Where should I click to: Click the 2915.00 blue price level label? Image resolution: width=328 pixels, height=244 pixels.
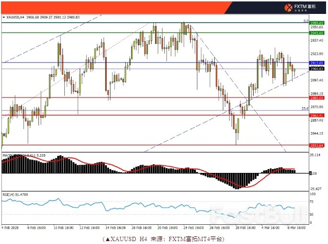[x=315, y=62]
